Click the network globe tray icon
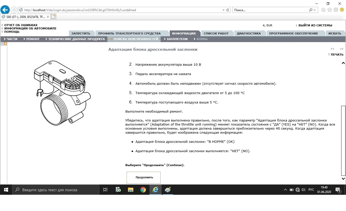Image resolution: width=346 pixels, height=211 pixels. (x=298, y=190)
